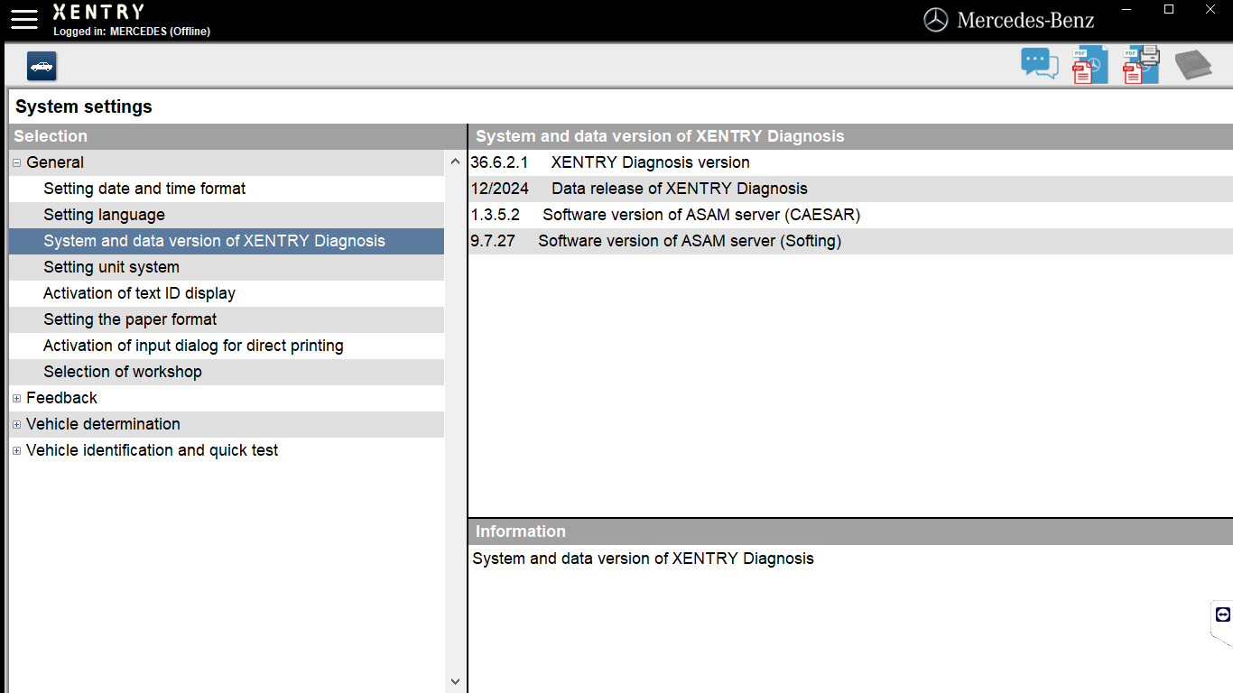Maximize the XENTRY window
1233x693 pixels.
(1169, 9)
